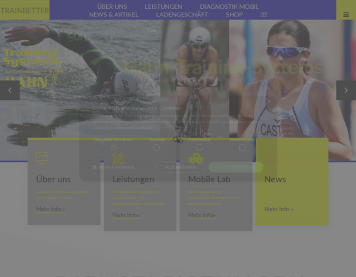
Task: Close the cookie dialog with X
Action: tap(269, 101)
